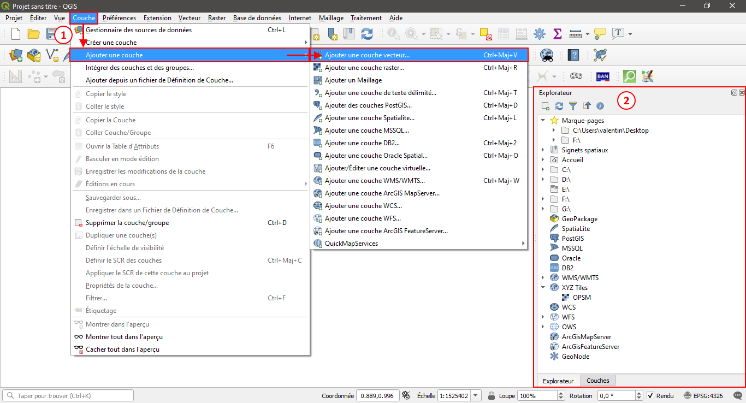Click the New Shapefile layer icon
The image size is (746, 403).
52,55
